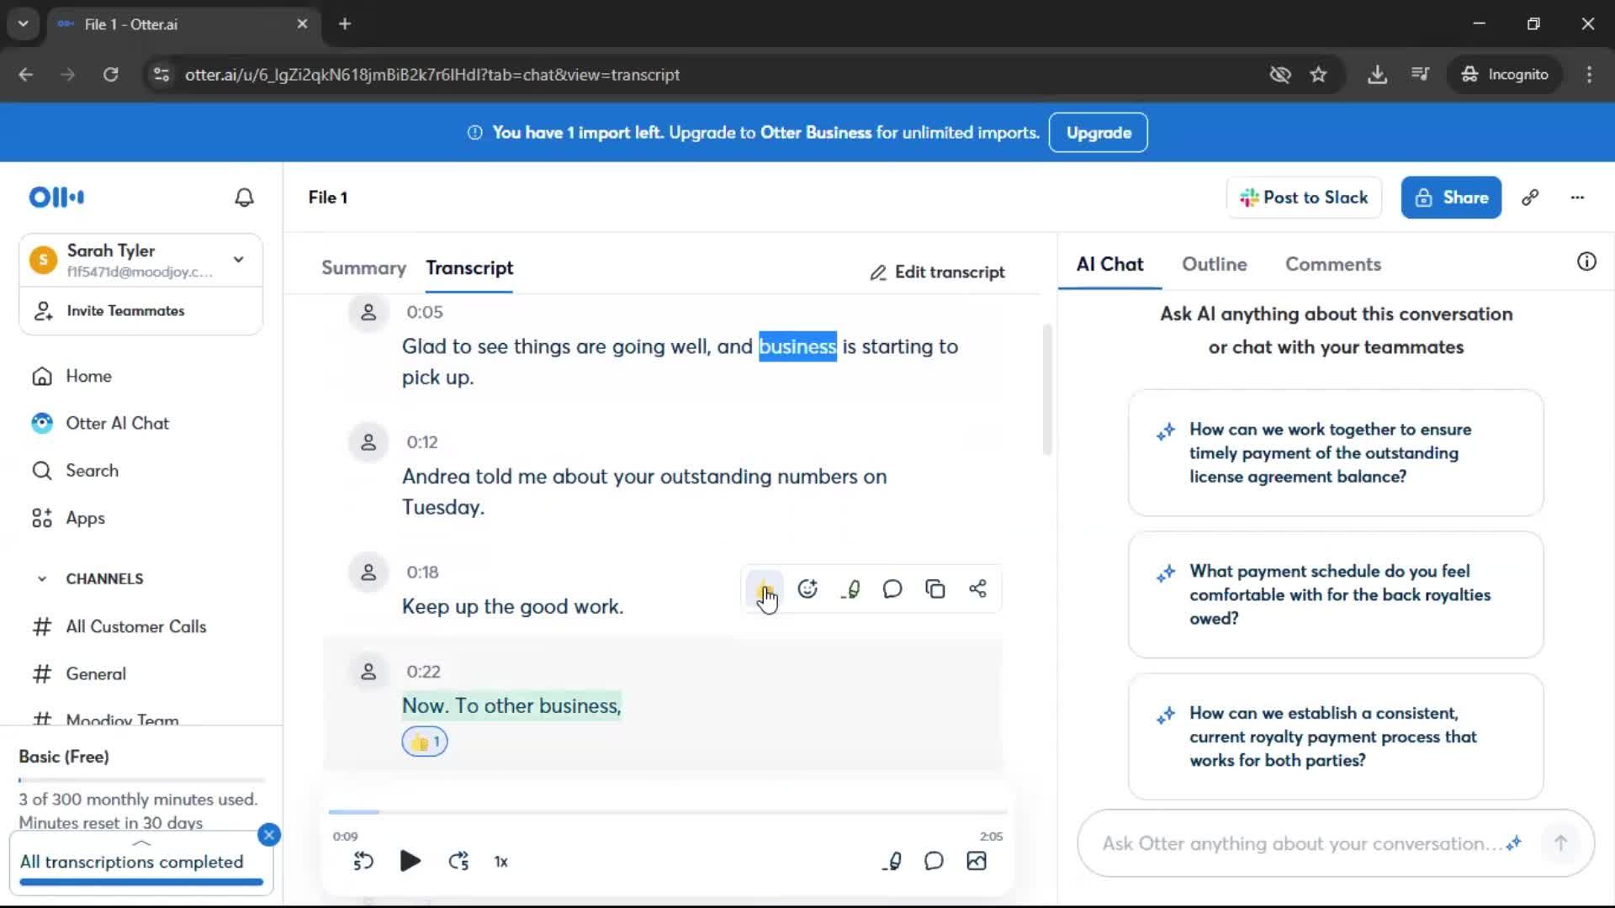Click the Otter logo in the sidebar

tap(56, 197)
